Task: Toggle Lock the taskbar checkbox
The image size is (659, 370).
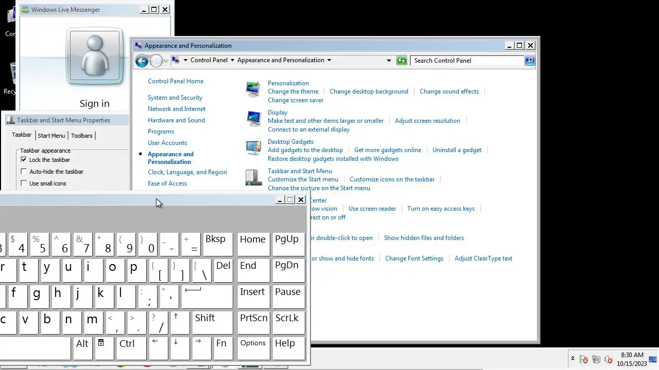Action: tap(24, 160)
